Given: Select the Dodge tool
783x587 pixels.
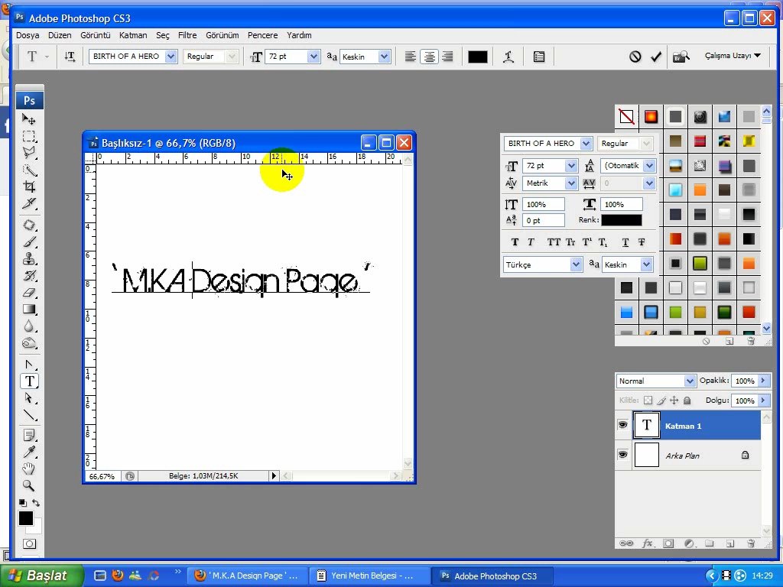Looking at the screenshot, I should 29,343.
